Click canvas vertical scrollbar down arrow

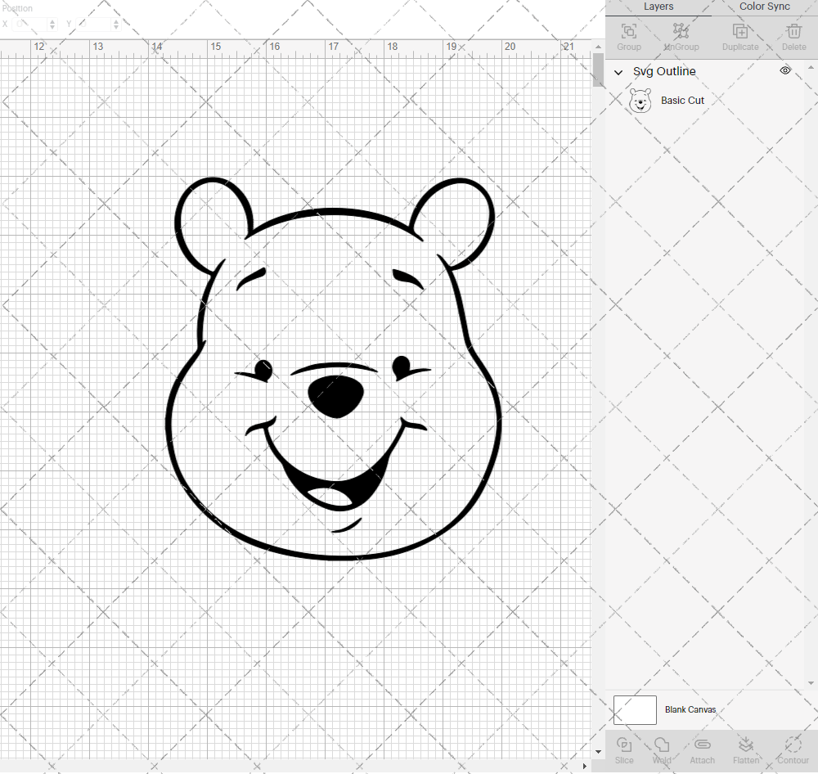pos(599,752)
